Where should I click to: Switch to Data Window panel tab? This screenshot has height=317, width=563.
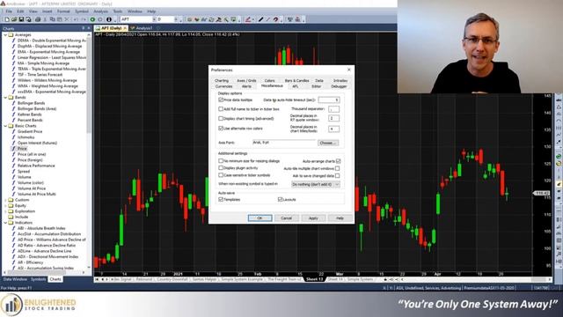[15, 279]
